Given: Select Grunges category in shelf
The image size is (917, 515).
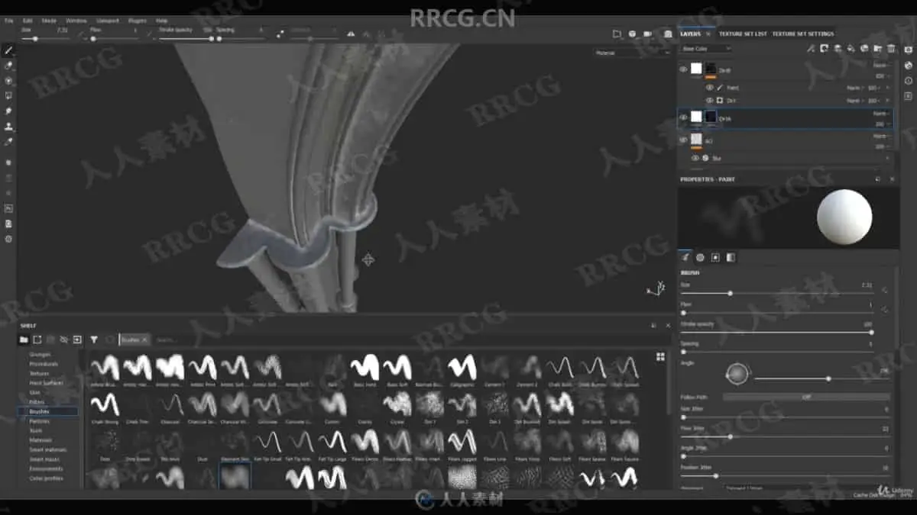Looking at the screenshot, I should [40, 354].
